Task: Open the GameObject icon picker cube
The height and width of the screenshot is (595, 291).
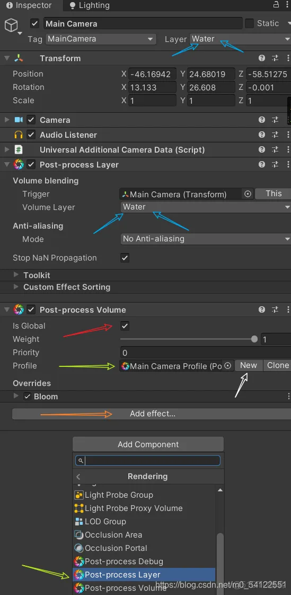Action: (11, 26)
